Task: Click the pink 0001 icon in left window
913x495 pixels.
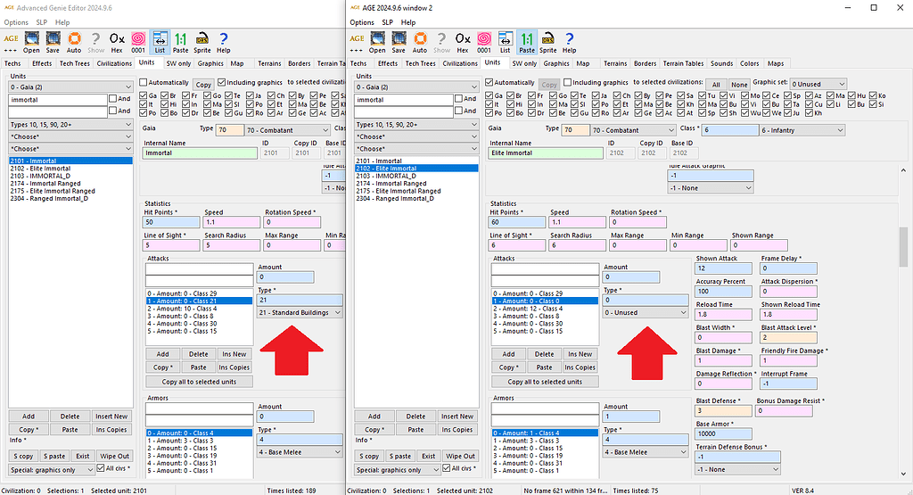Action: click(138, 41)
